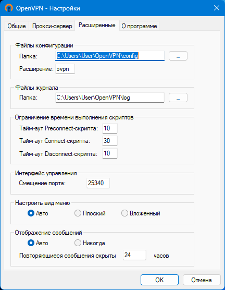The width and height of the screenshot is (225, 290).
Task: Open the О программе tab
Action: point(139,26)
